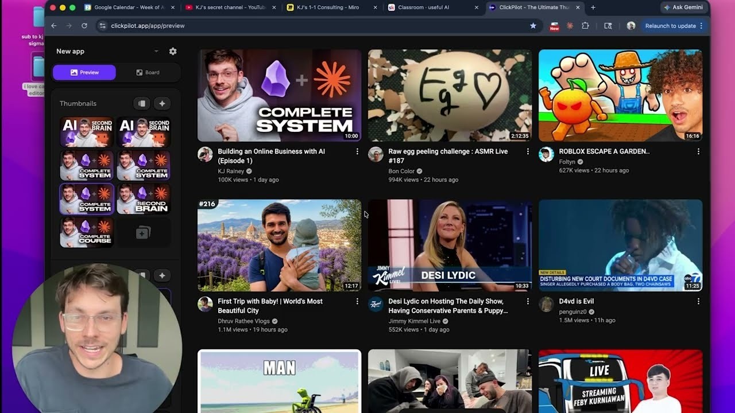Click the Bon Color channel avatar
The height and width of the screenshot is (413, 735).
point(376,154)
